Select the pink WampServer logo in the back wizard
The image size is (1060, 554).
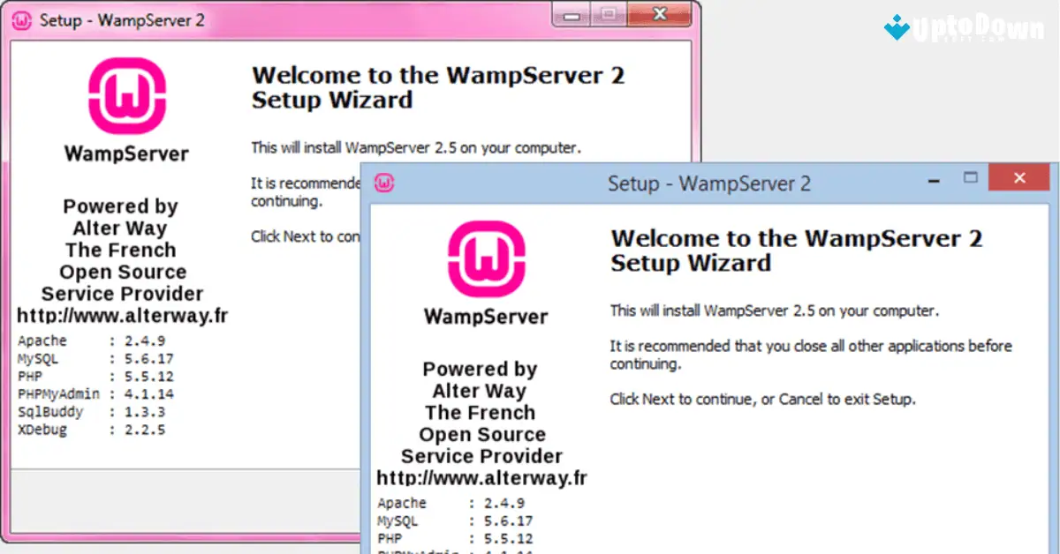(125, 93)
